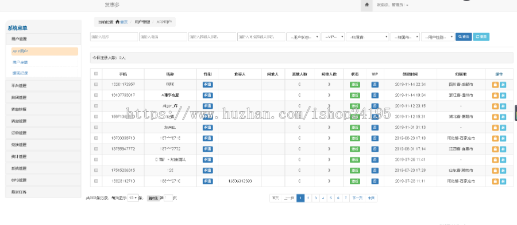
Task: Click orange lock icon for row 2019-07-23 17:29
Action: pyautogui.click(x=495, y=171)
